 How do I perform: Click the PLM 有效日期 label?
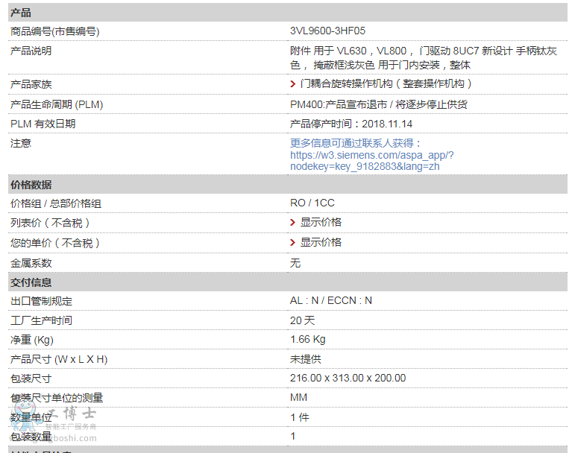pos(43,124)
